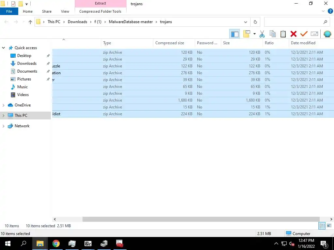Email selected files using the envelope icon
334x250 pixels.
click(314, 34)
